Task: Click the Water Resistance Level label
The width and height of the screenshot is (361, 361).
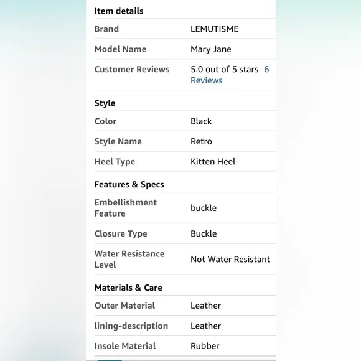Action: pyautogui.click(x=129, y=260)
